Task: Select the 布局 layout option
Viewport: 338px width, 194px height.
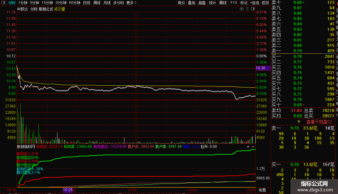Action: tap(262, 190)
